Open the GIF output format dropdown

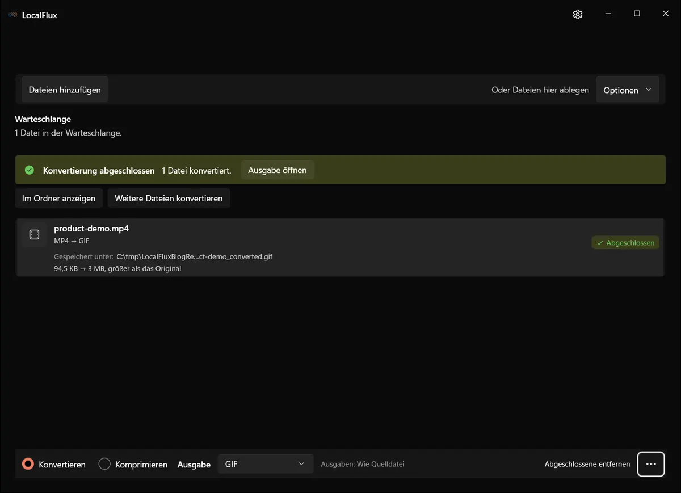[x=266, y=464]
